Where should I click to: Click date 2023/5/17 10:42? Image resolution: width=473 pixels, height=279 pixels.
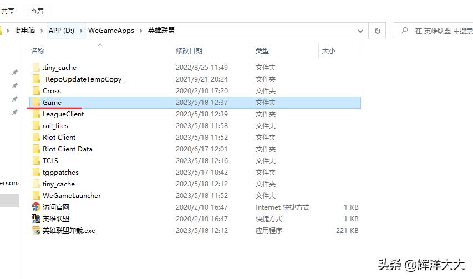point(202,173)
